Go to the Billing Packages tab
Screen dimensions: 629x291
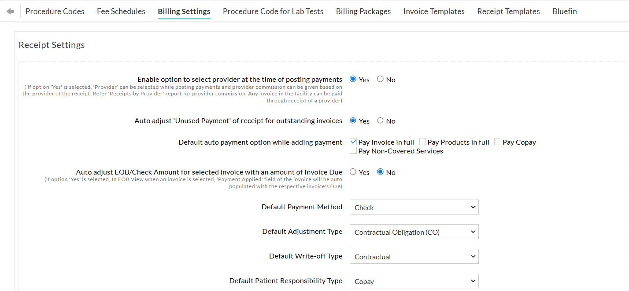363,11
